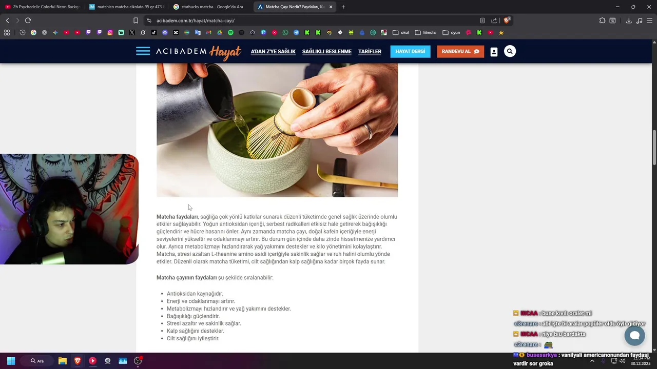Open TARİFLER menu item

pyautogui.click(x=370, y=51)
